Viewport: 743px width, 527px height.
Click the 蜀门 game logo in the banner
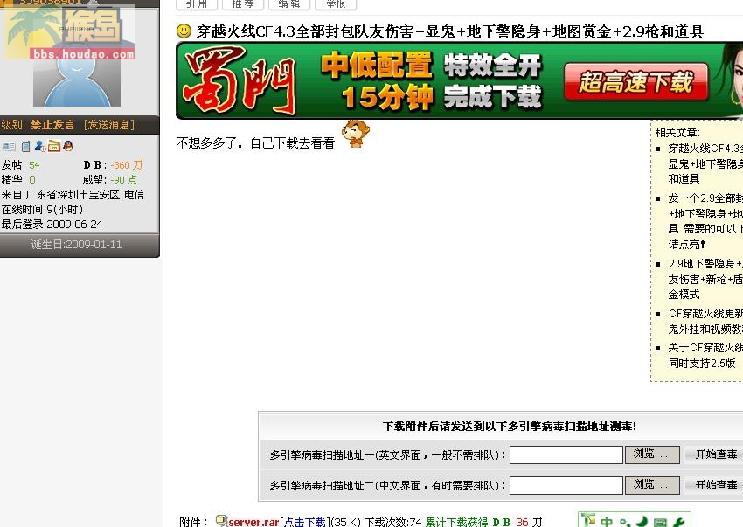tap(240, 80)
